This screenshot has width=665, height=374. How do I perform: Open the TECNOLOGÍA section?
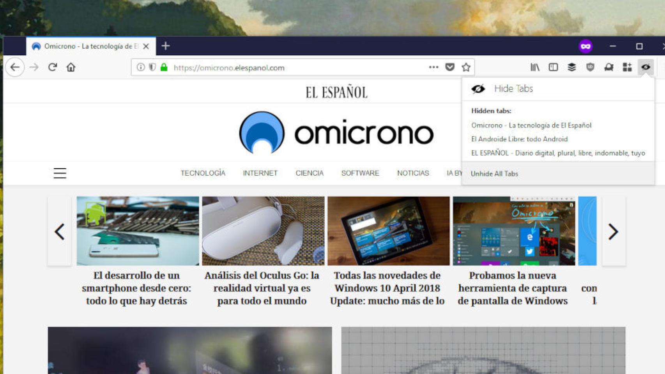tap(203, 173)
